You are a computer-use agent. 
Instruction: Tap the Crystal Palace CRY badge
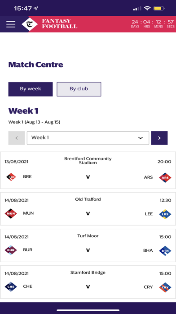coord(165,287)
